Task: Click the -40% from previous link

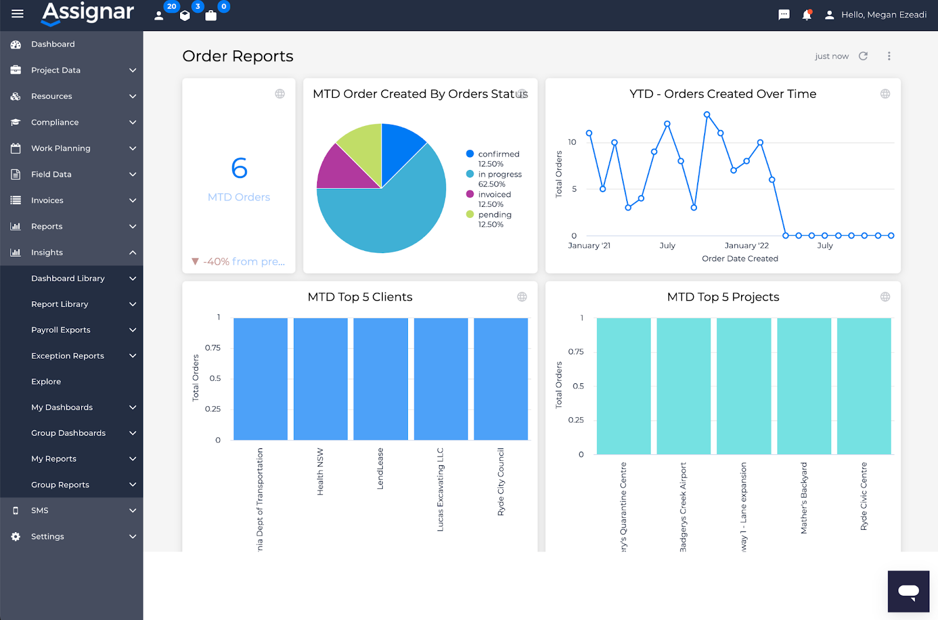Action: point(239,261)
